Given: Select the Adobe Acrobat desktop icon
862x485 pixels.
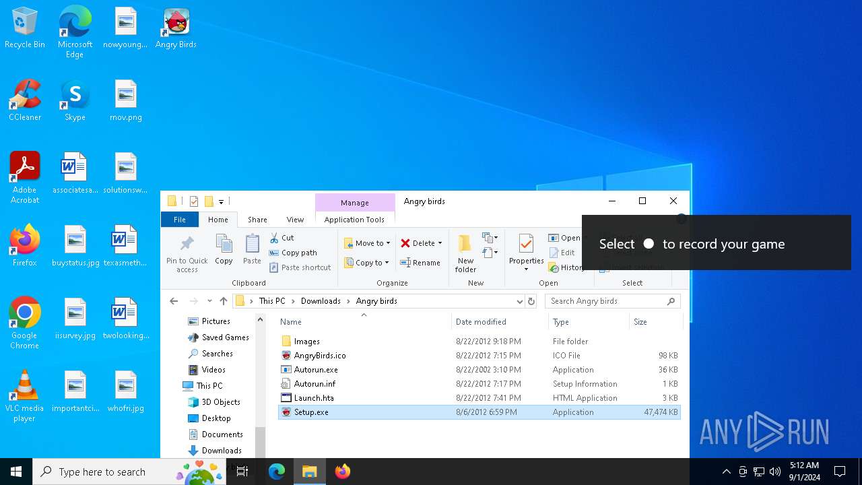Looking at the screenshot, I should point(25,178).
